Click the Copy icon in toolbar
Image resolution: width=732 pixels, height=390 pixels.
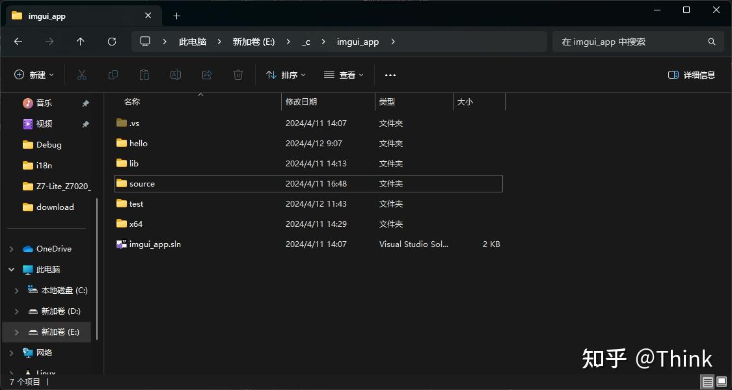[113, 75]
